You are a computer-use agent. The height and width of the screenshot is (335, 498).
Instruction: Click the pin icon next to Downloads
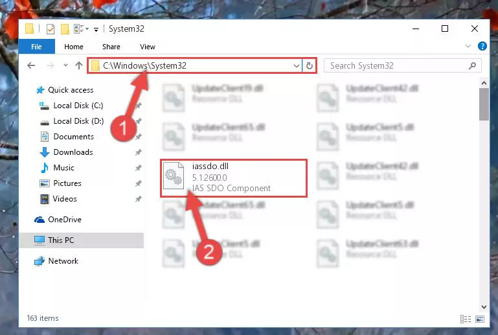(x=138, y=152)
